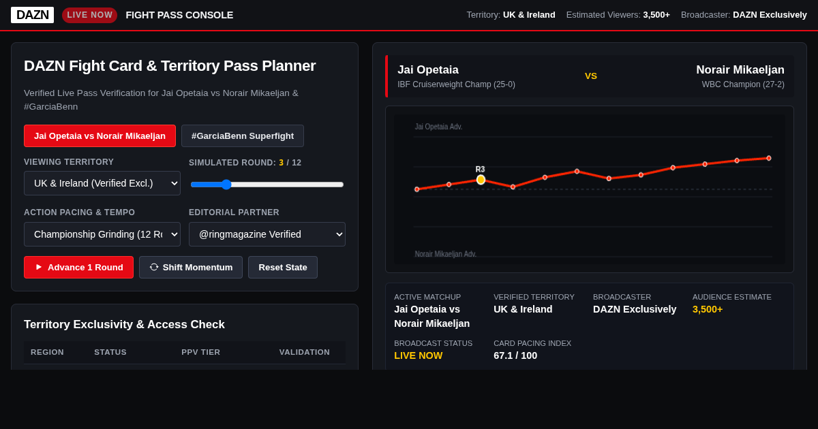Click the VS label between fighters
Screen dimensions: 818x429
coord(591,76)
